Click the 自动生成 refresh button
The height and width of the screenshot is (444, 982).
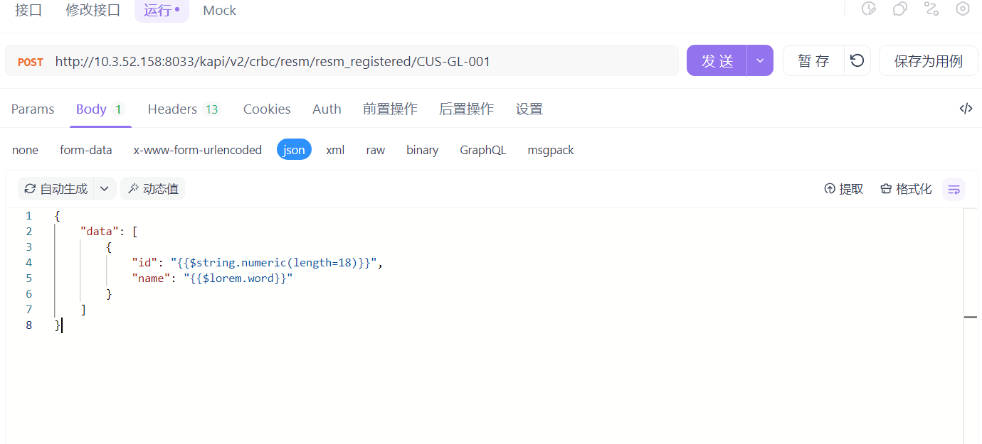tap(56, 189)
